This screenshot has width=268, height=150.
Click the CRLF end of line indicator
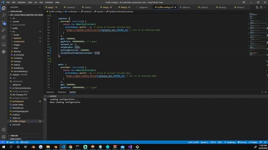[x=219, y=142]
